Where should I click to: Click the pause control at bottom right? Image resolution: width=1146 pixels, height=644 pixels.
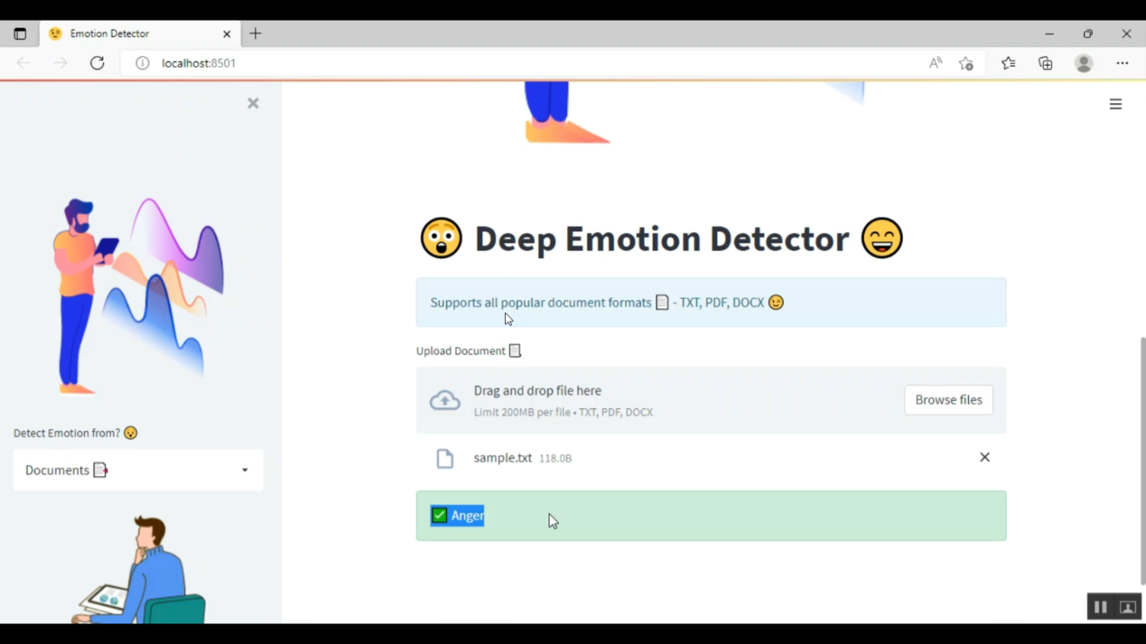click(1100, 606)
